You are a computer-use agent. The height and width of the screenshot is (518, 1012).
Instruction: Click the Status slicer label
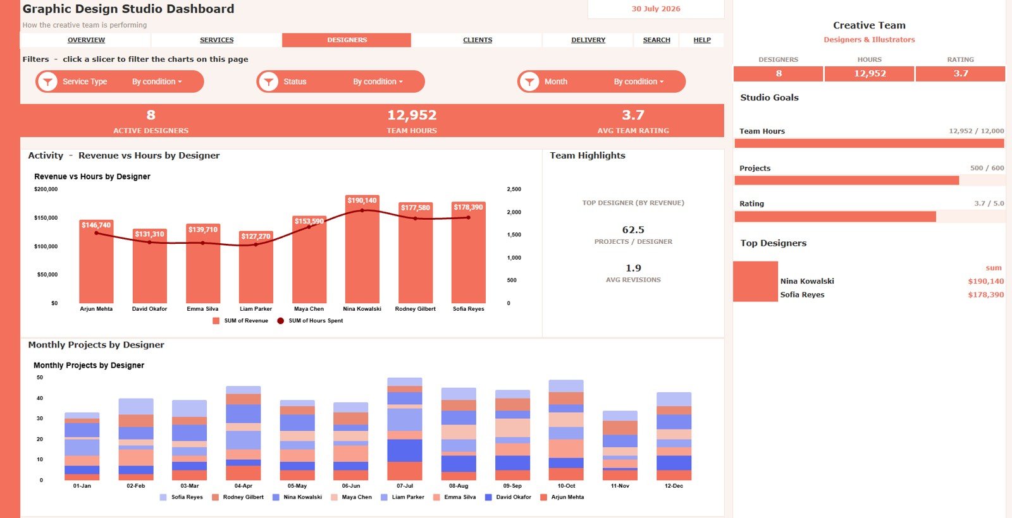[x=295, y=81]
